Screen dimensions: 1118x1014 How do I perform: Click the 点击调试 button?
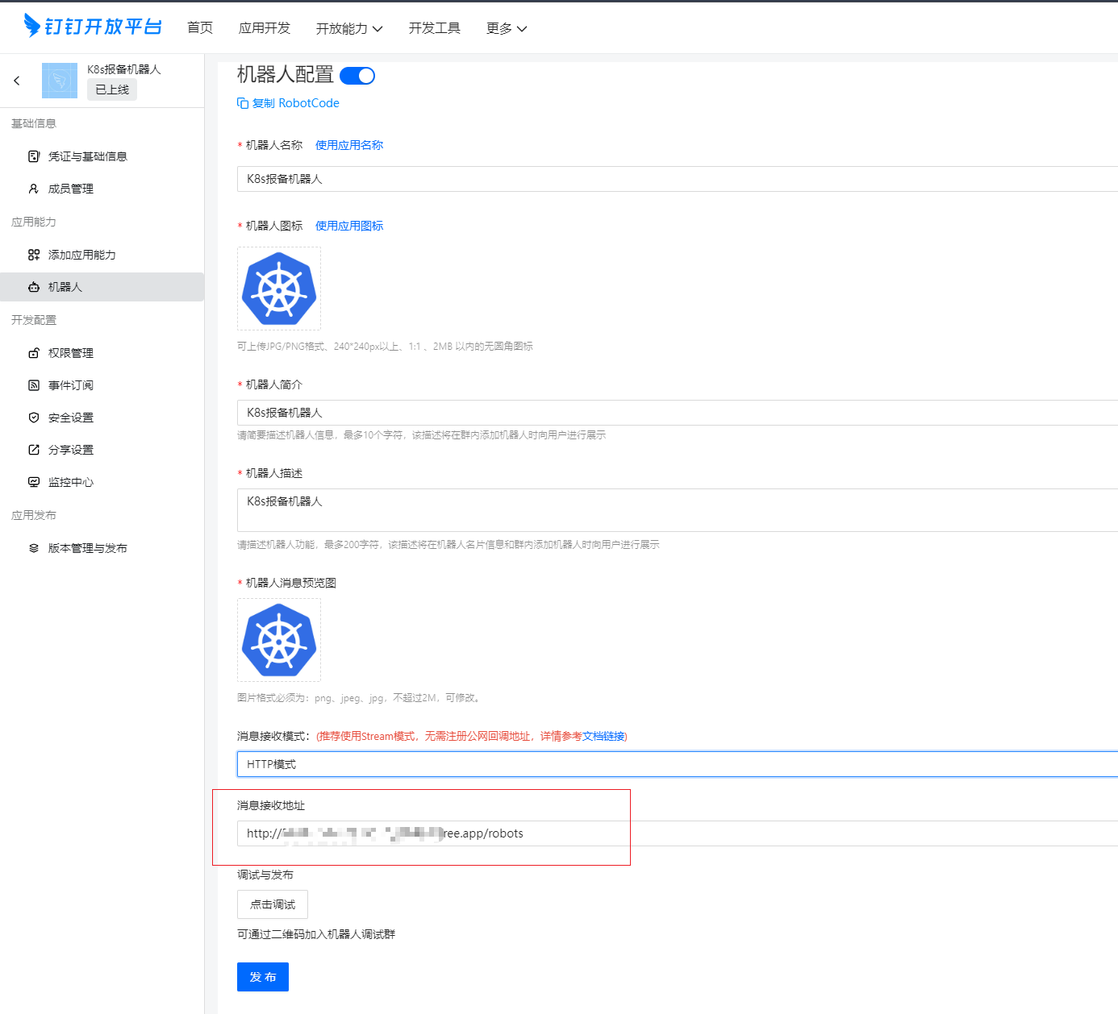273,904
